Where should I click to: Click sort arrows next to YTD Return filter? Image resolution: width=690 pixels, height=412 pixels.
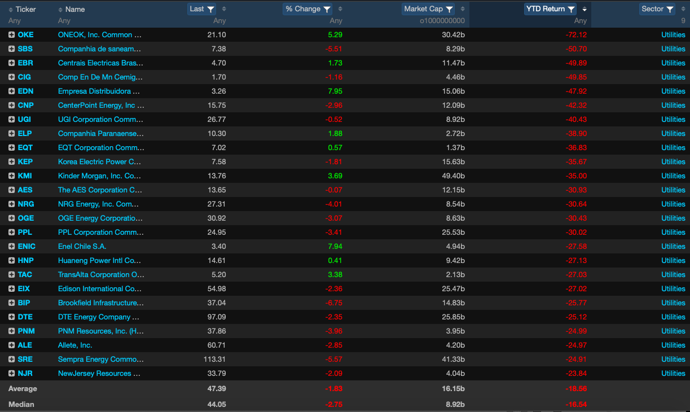(x=584, y=9)
